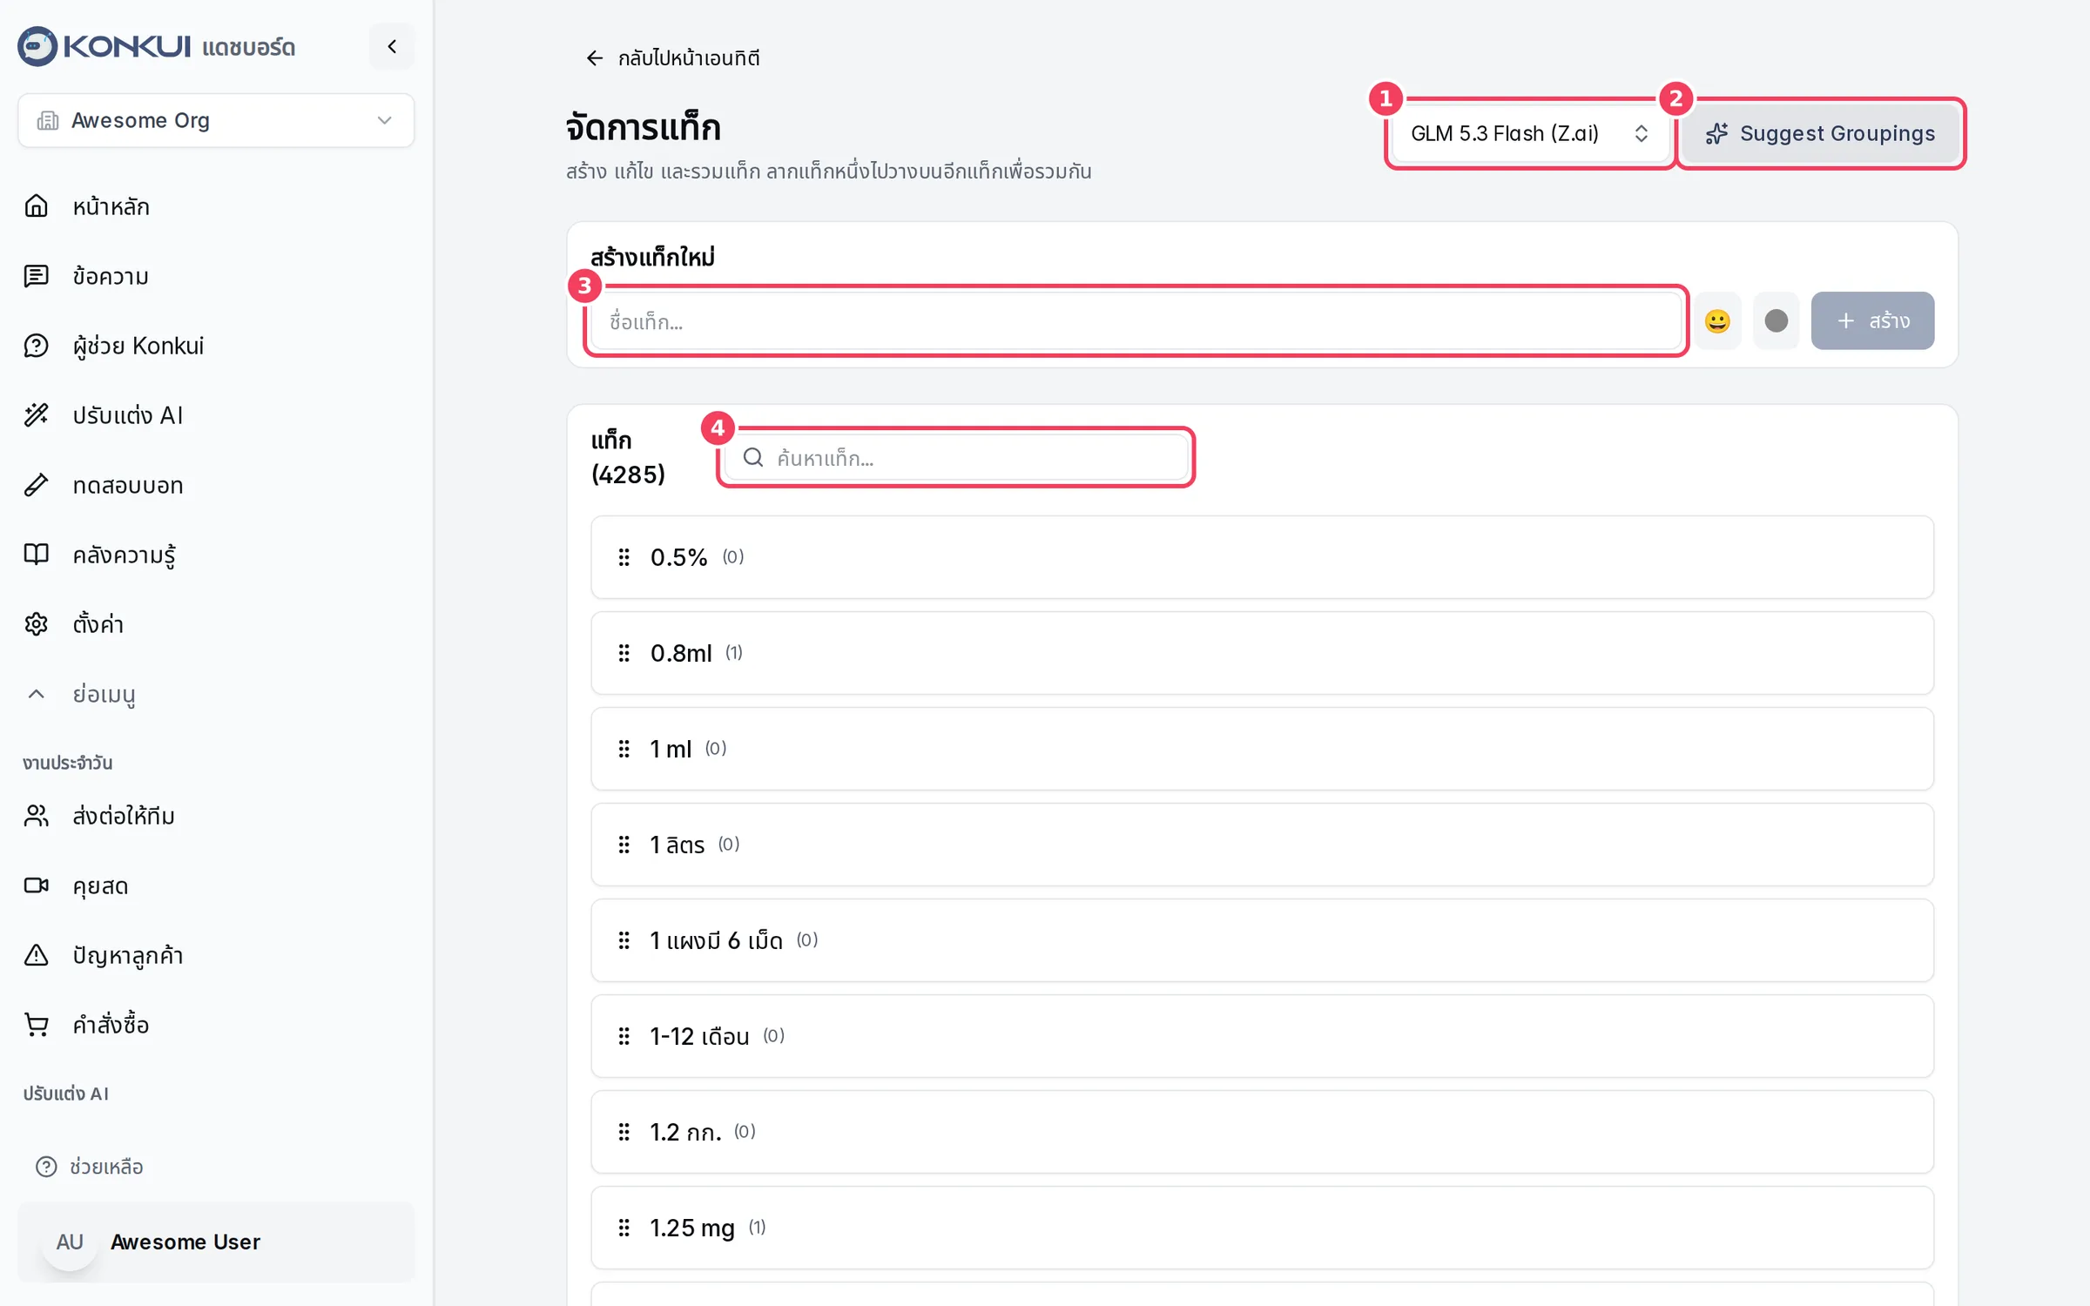Viewport: 2090px width, 1306px height.
Task: Click drag handle of 0.8ml tag
Action: coord(624,653)
